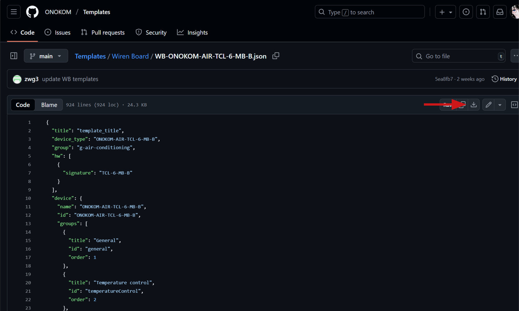Select the Code view toggle

click(x=23, y=105)
